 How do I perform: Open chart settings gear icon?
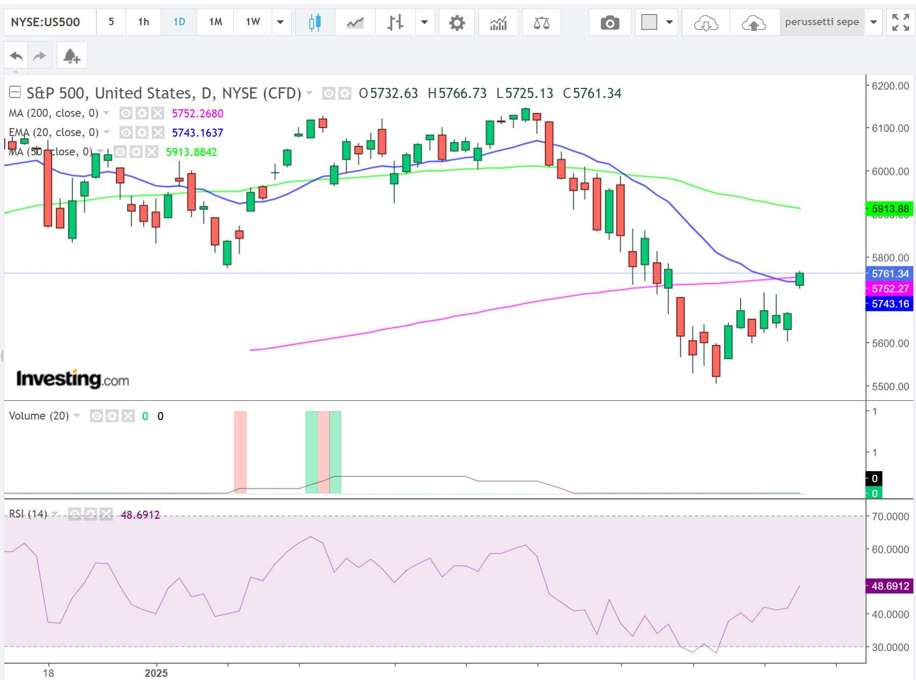[x=457, y=23]
